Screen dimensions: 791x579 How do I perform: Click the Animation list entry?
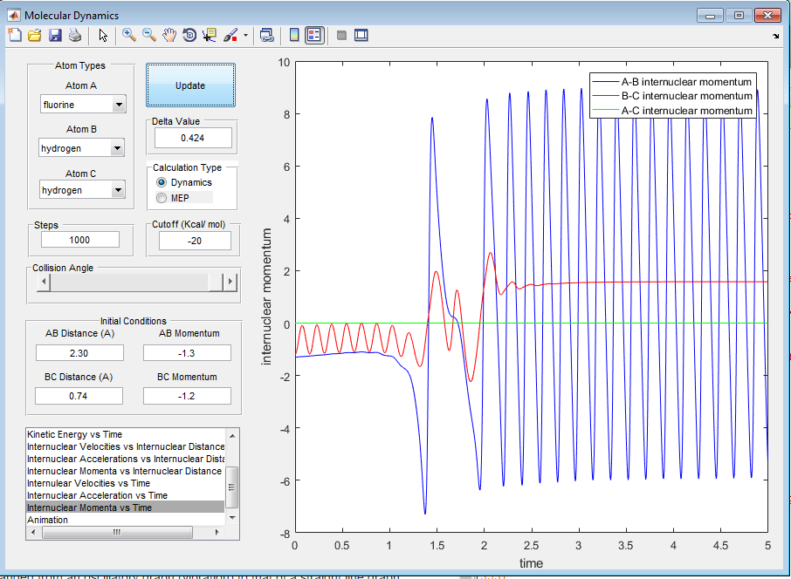coord(47,520)
